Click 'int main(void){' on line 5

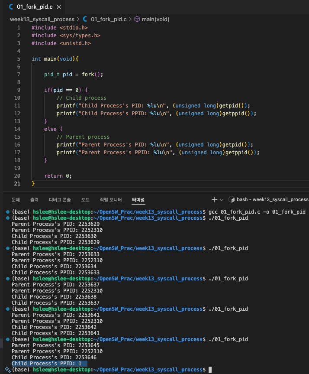point(55,59)
